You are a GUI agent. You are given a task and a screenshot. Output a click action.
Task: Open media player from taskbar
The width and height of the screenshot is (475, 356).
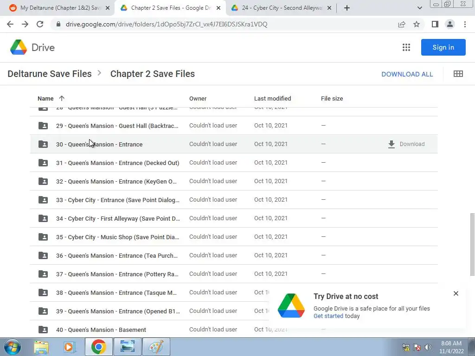[x=69, y=347]
